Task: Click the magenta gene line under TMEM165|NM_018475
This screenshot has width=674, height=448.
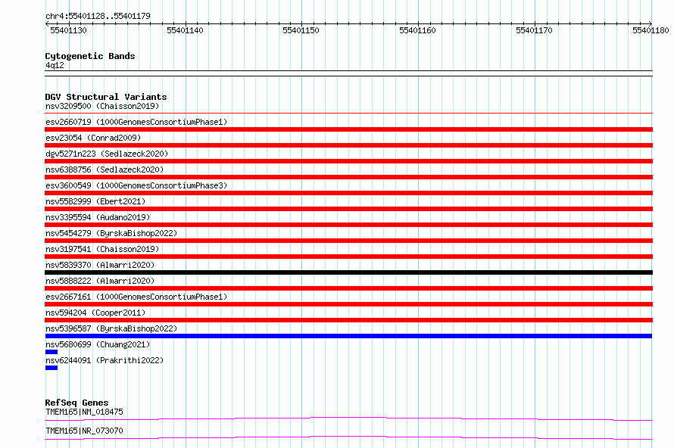Action: [348, 418]
